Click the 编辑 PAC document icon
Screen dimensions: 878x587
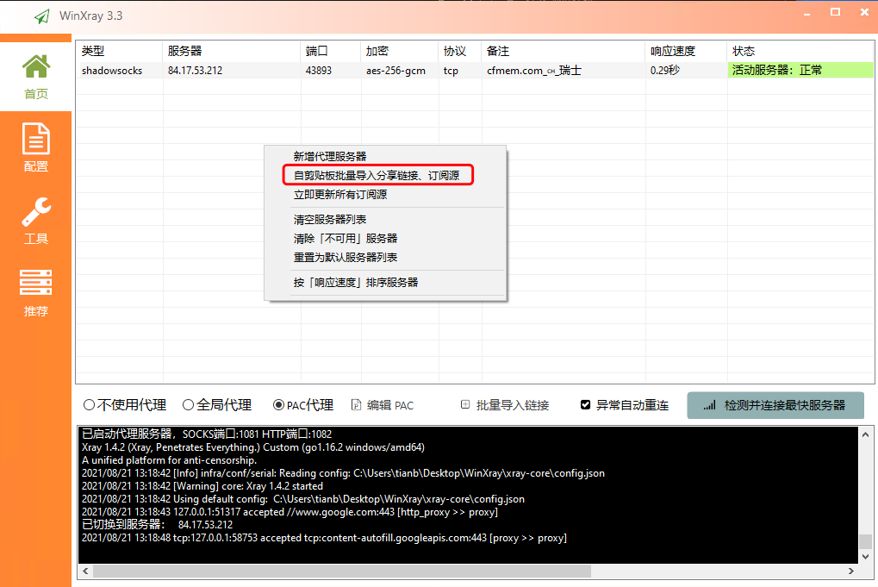click(356, 404)
